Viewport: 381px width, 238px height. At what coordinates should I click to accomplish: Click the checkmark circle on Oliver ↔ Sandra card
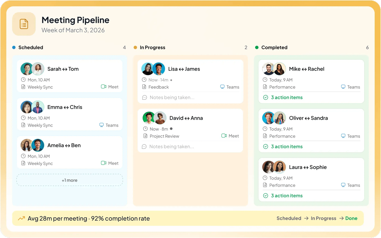pos(265,146)
